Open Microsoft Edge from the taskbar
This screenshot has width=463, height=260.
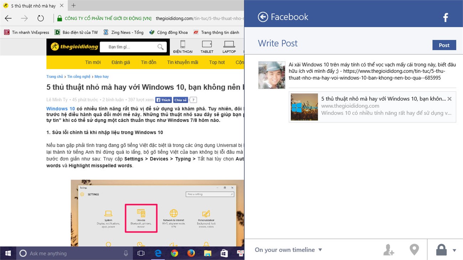point(158,253)
